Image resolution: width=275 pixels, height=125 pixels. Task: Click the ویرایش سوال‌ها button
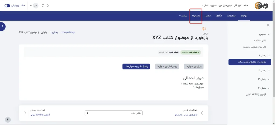[194, 67]
